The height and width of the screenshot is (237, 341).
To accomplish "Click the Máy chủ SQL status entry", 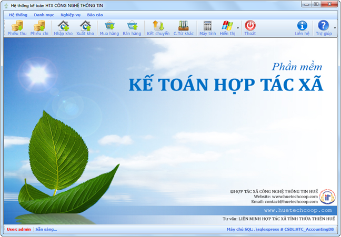I will tap(280, 230).
